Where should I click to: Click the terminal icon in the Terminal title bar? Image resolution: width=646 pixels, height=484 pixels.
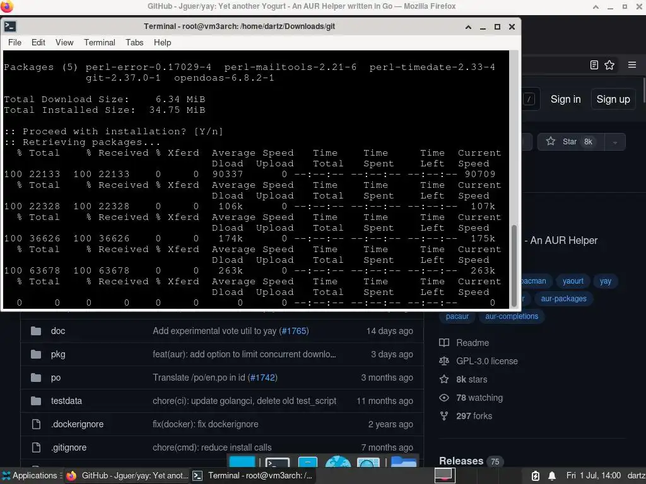click(10, 26)
